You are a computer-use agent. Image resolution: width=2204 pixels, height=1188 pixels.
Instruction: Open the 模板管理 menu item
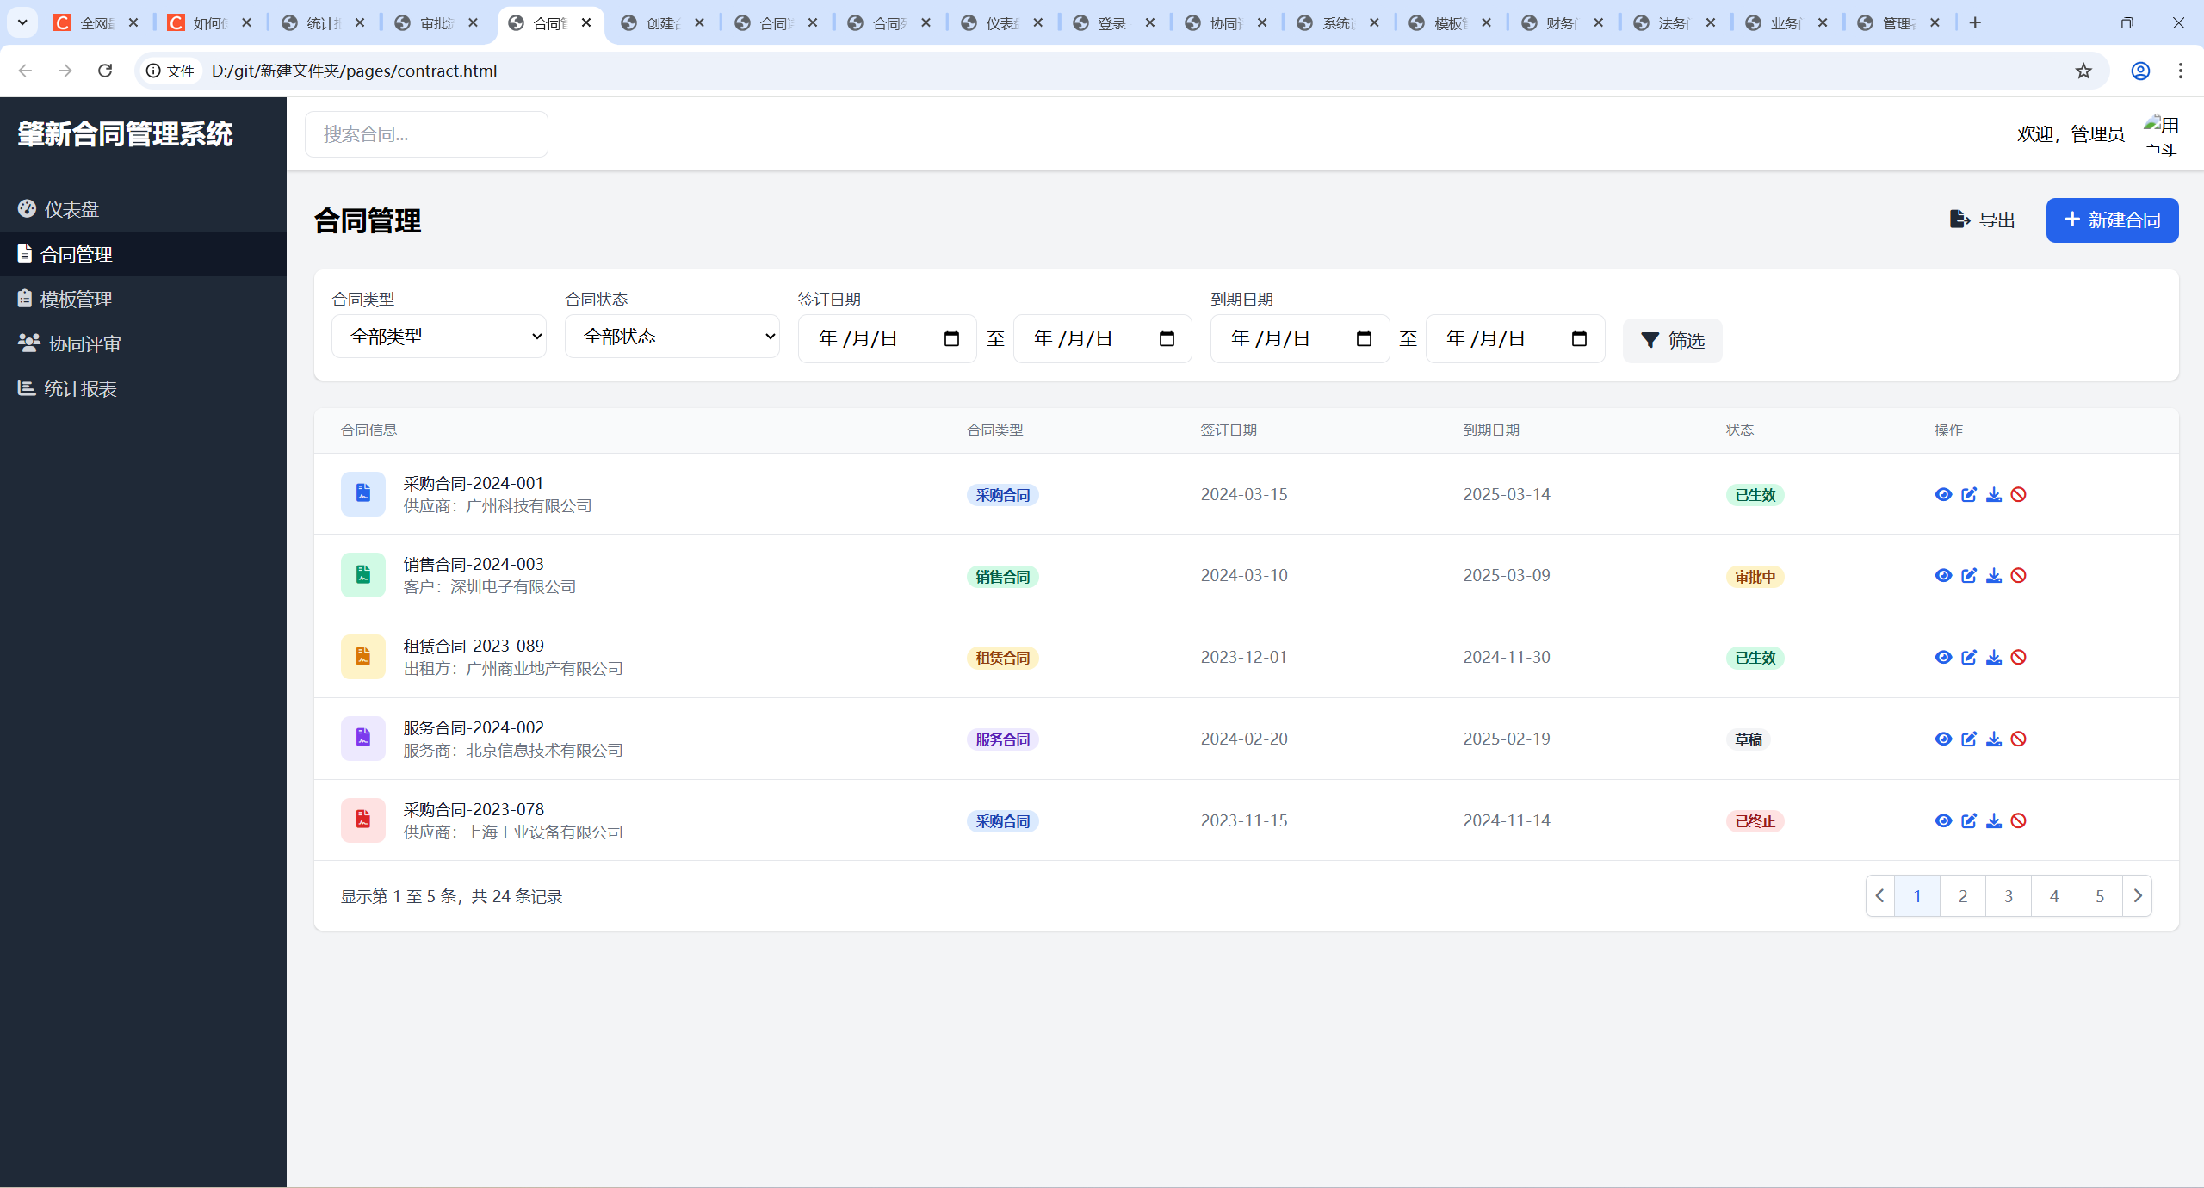click(x=76, y=299)
